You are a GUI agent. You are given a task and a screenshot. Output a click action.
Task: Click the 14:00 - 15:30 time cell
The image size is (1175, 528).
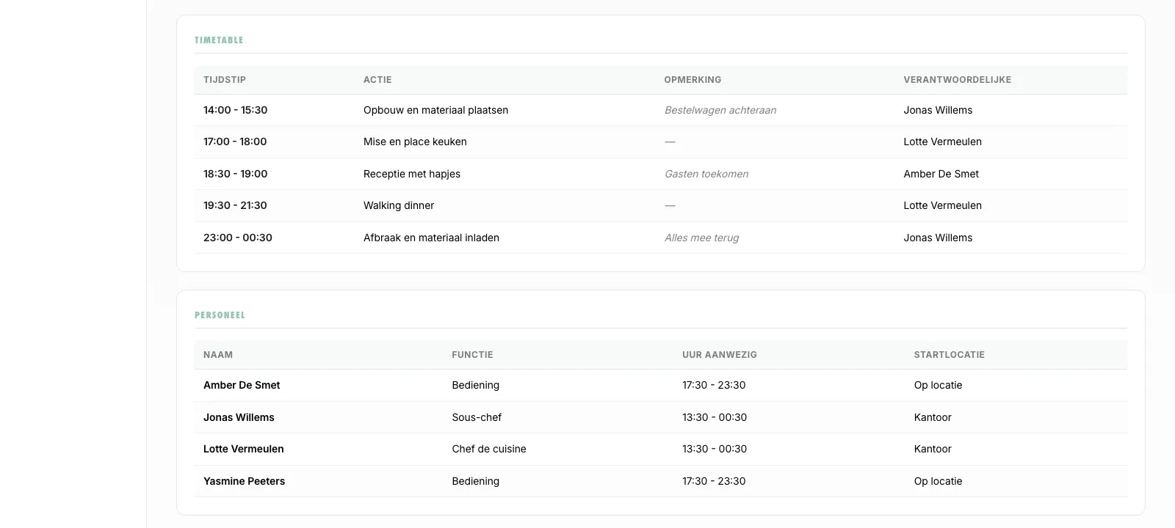click(235, 110)
